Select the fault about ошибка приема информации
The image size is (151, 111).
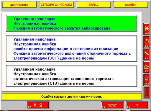tap(72, 49)
